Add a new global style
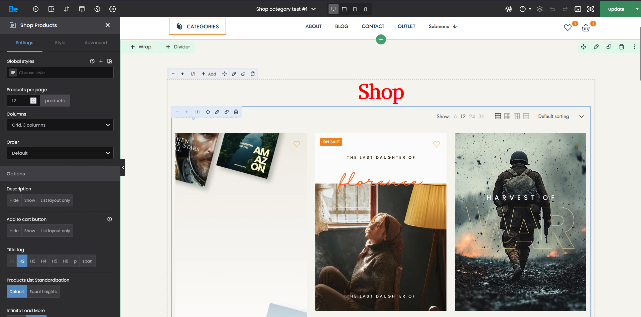This screenshot has height=317, width=641. coord(101,61)
